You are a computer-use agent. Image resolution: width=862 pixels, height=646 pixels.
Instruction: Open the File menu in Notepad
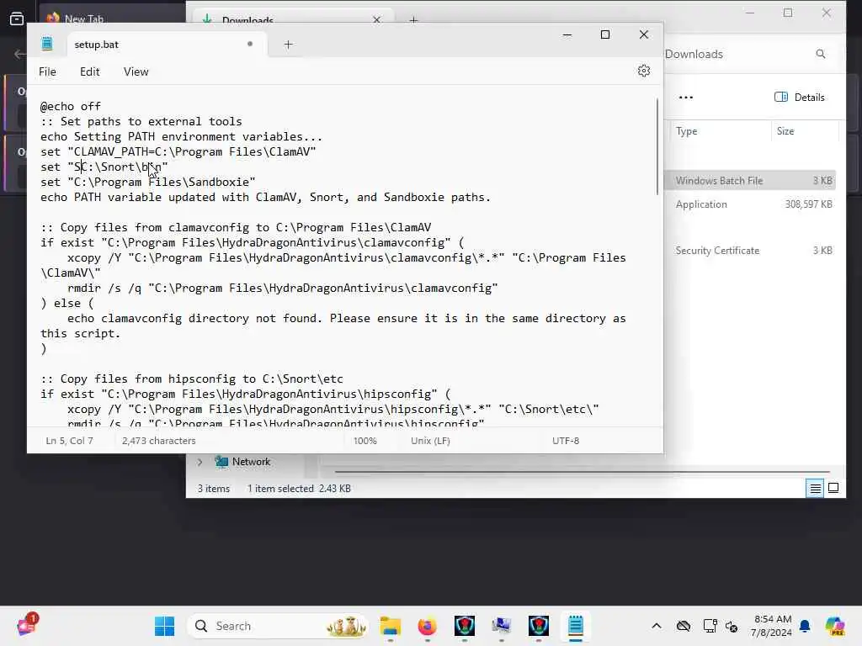[x=47, y=72]
